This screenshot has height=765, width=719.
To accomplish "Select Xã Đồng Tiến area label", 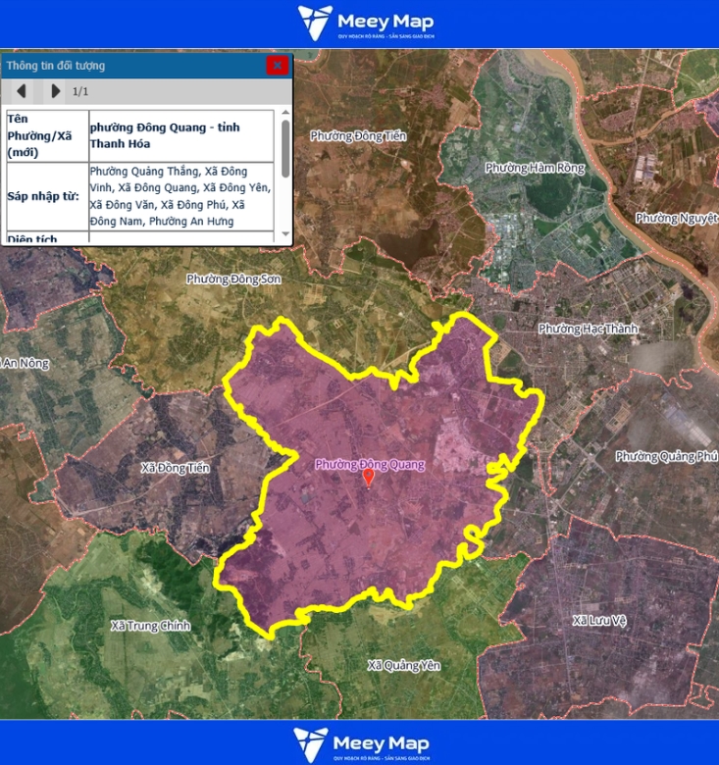I will 176,468.
